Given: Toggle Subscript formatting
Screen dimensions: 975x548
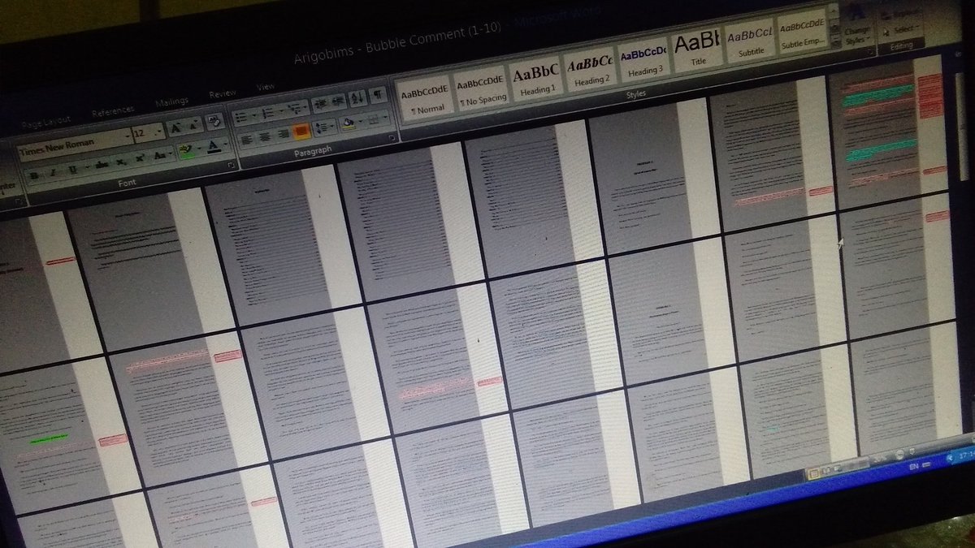Looking at the screenshot, I should coord(120,162).
